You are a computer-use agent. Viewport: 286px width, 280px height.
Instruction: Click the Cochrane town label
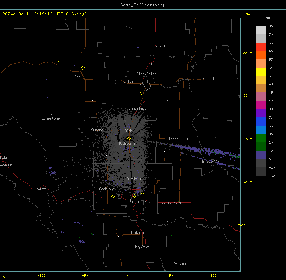(x=107, y=189)
